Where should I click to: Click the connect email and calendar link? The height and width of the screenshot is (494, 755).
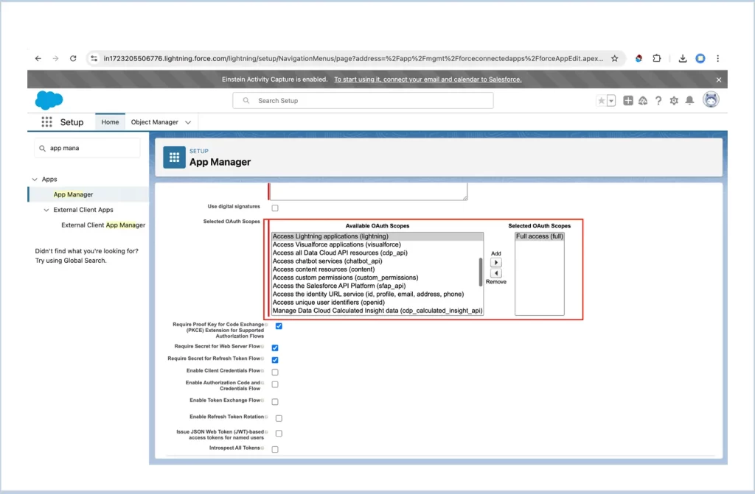[428, 80]
